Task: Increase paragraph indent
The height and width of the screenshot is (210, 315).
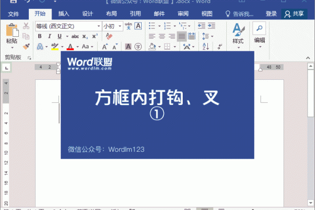Action: coord(212,26)
